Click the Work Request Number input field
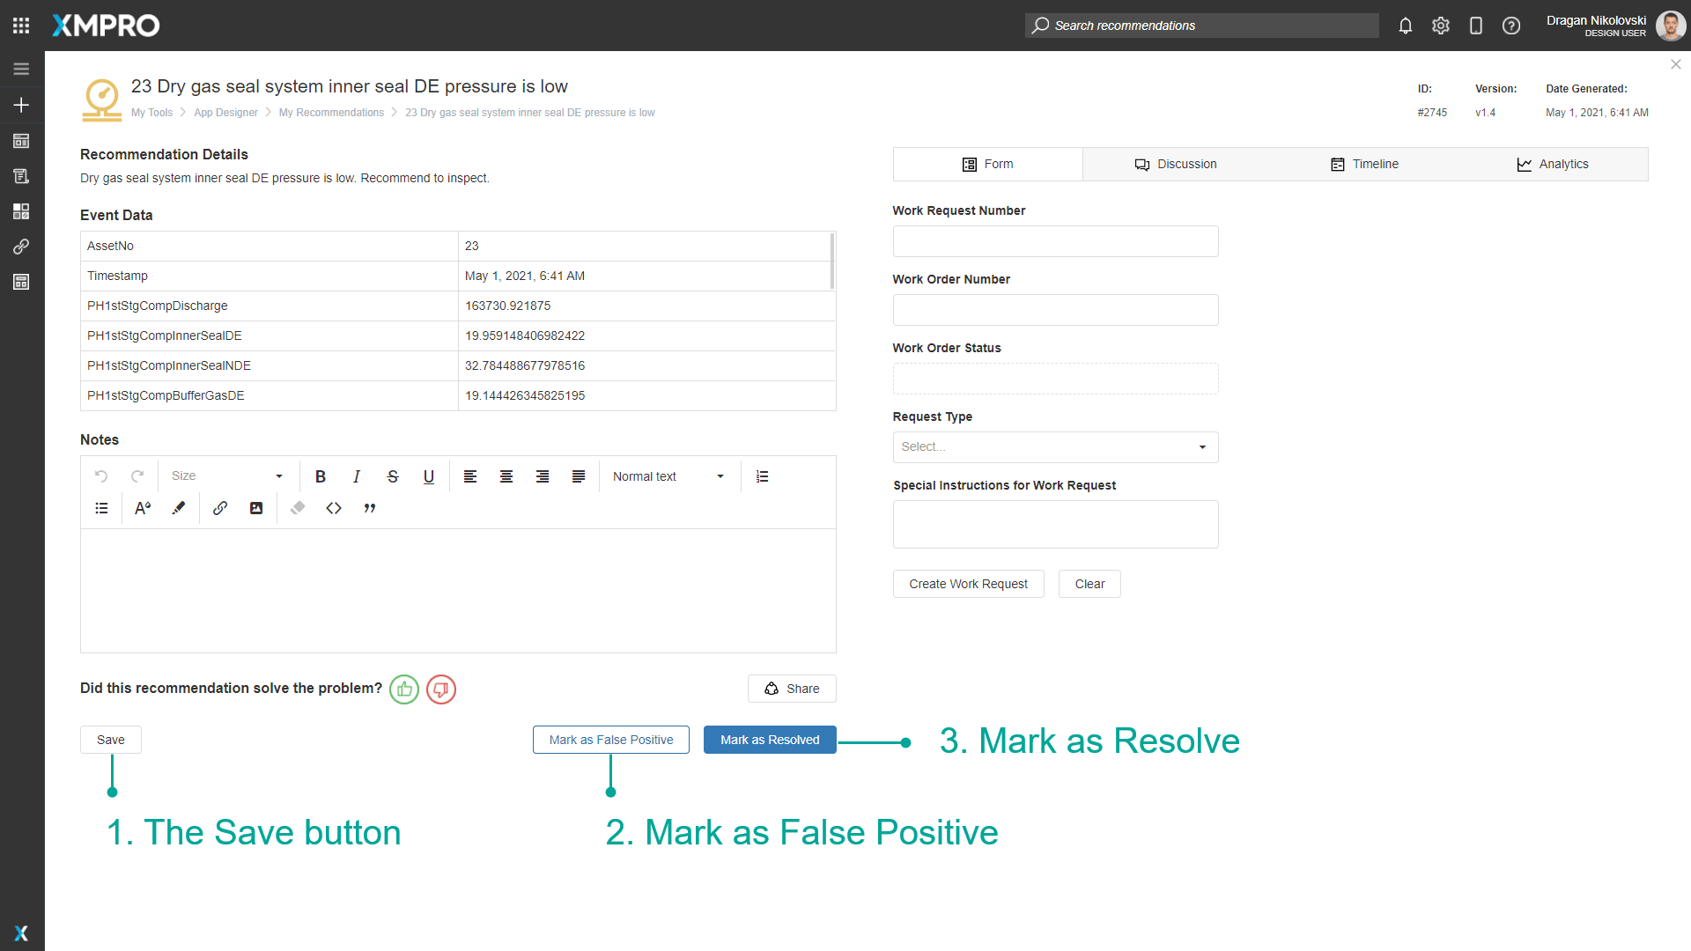Image resolution: width=1691 pixels, height=951 pixels. [1055, 241]
